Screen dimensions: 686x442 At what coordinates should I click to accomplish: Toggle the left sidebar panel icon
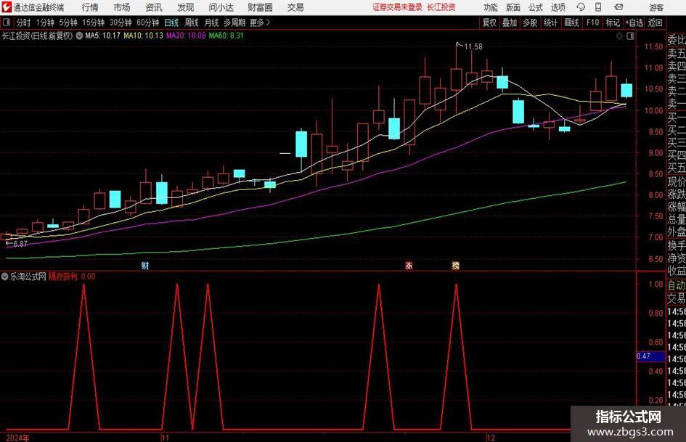(7, 22)
